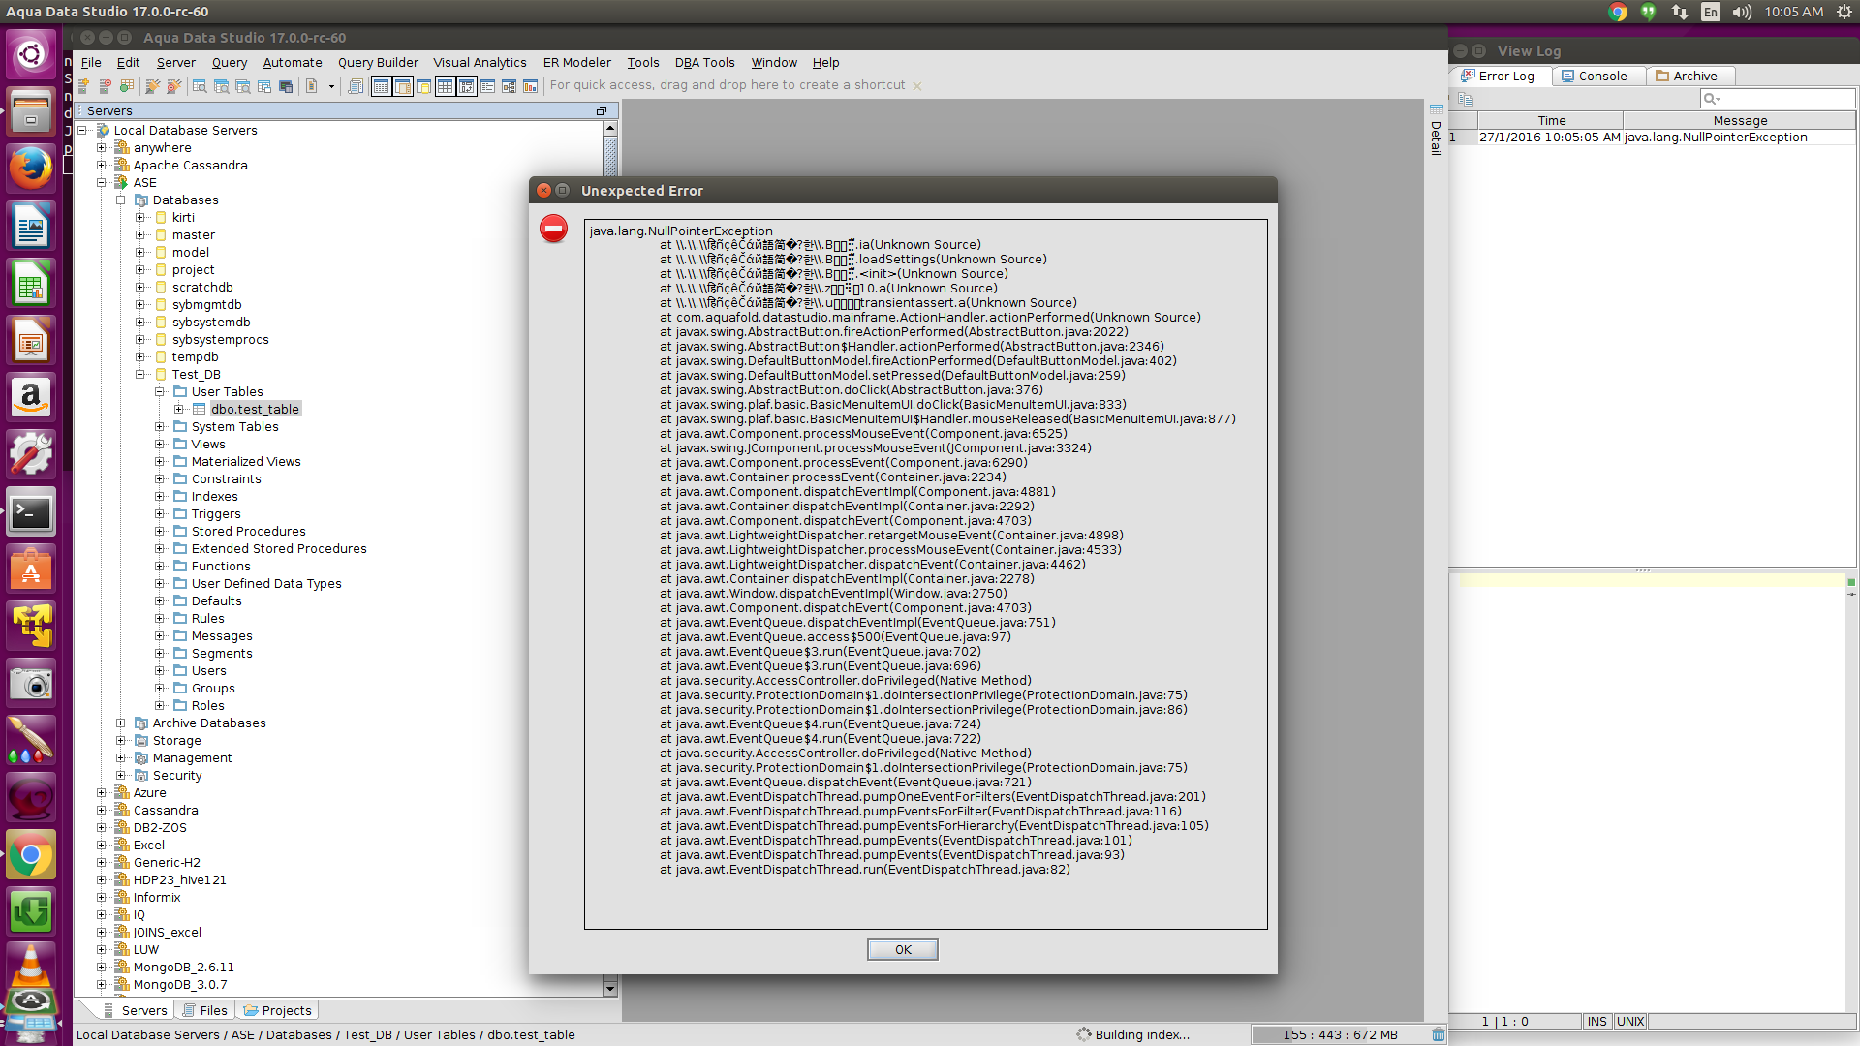Select the NullPointerException row in Error Log
Screen dimensions: 1860x1046
(x=1652, y=138)
